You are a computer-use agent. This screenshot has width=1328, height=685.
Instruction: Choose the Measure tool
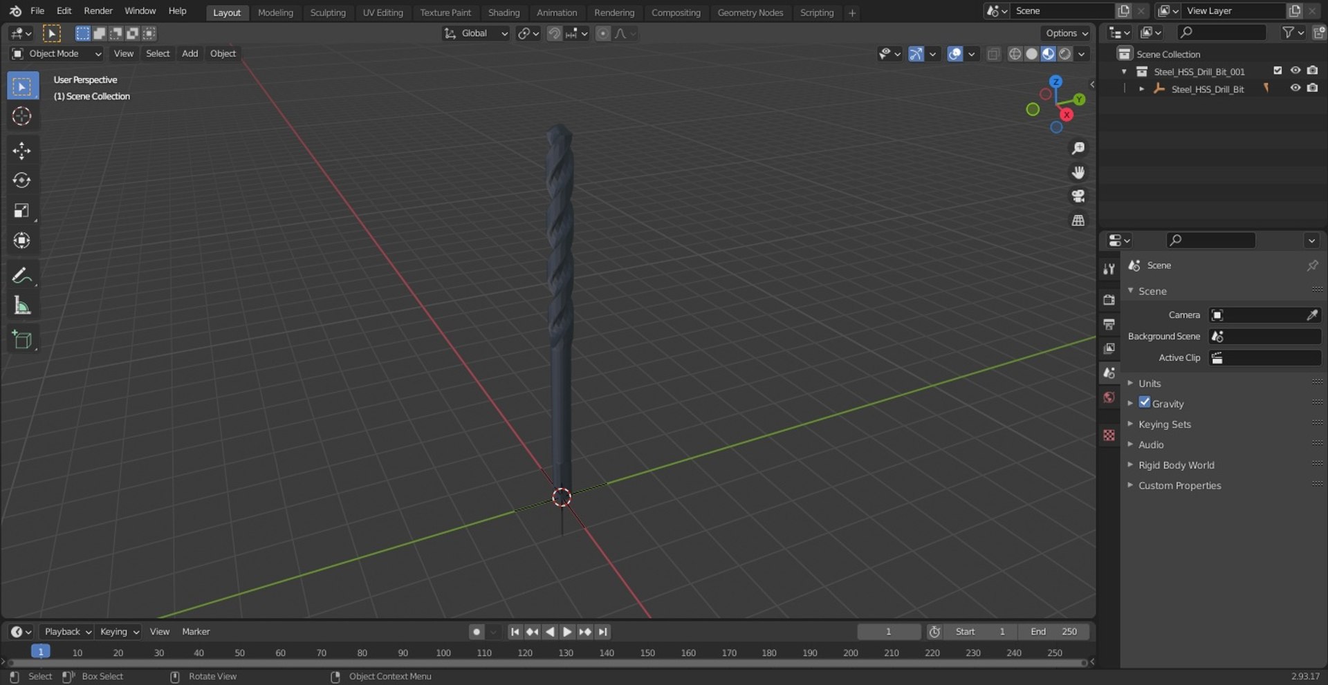tap(22, 305)
